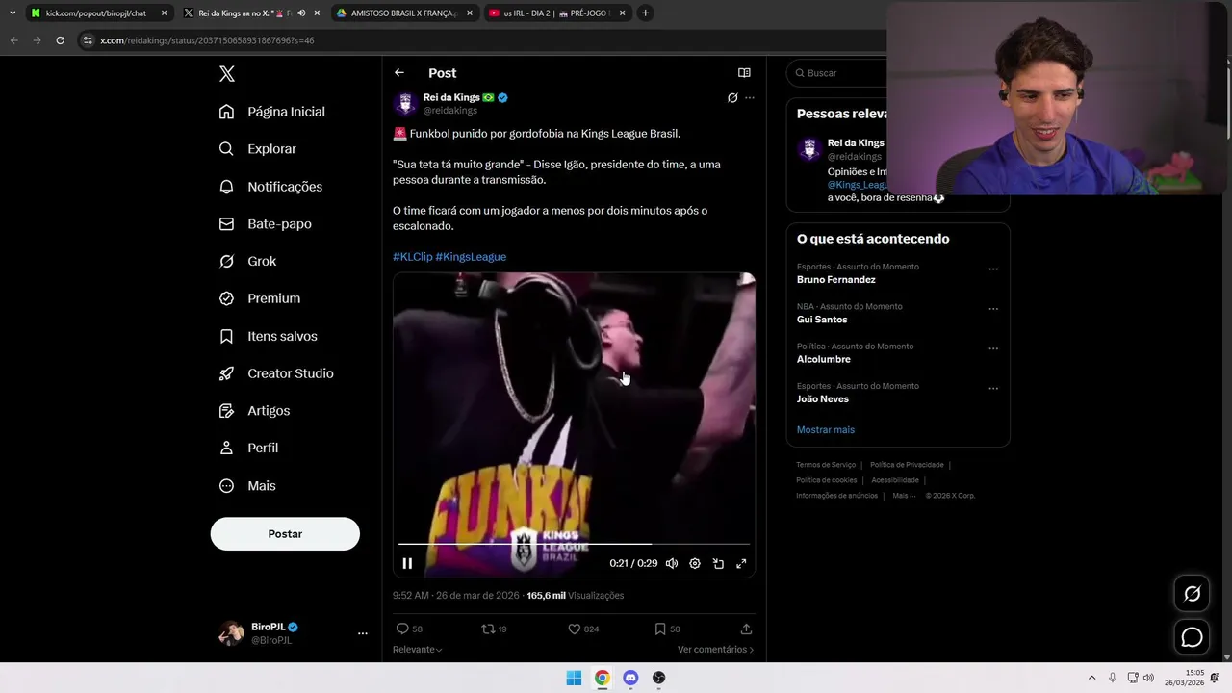Like the post with the heart
The height and width of the screenshot is (693, 1232).
pyautogui.click(x=574, y=629)
